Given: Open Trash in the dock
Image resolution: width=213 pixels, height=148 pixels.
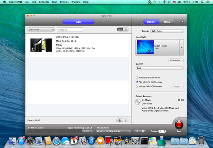Looking at the screenshot, I should tap(201, 141).
